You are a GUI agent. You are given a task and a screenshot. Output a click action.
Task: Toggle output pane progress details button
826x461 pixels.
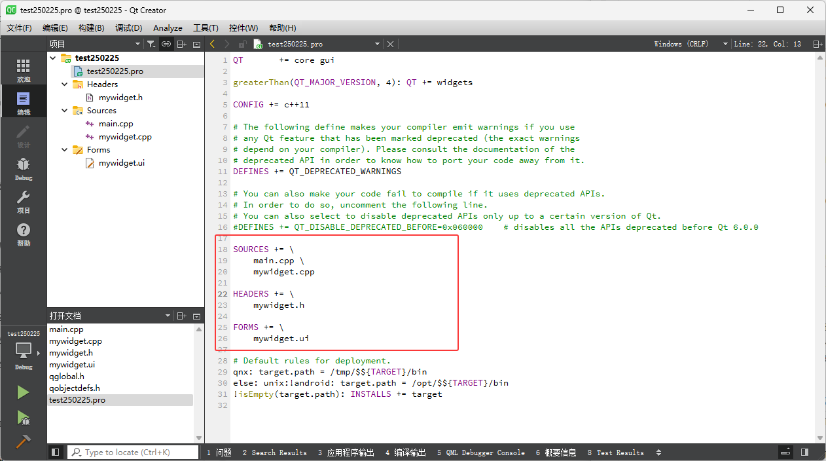(785, 452)
